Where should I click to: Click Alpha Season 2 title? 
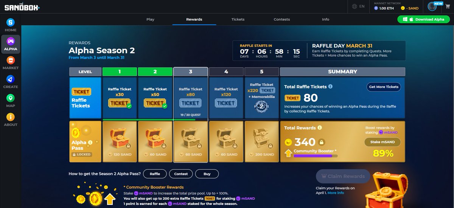(x=102, y=50)
